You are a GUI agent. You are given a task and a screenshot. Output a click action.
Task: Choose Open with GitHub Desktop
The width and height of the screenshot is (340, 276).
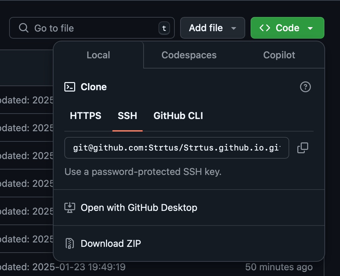click(x=139, y=208)
